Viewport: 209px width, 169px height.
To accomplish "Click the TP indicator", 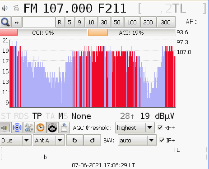I will point(37,116).
